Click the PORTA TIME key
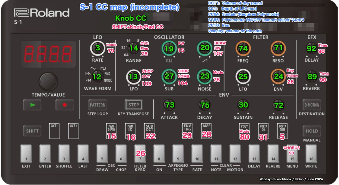Viewport: 339px width, 185px height. point(282,131)
